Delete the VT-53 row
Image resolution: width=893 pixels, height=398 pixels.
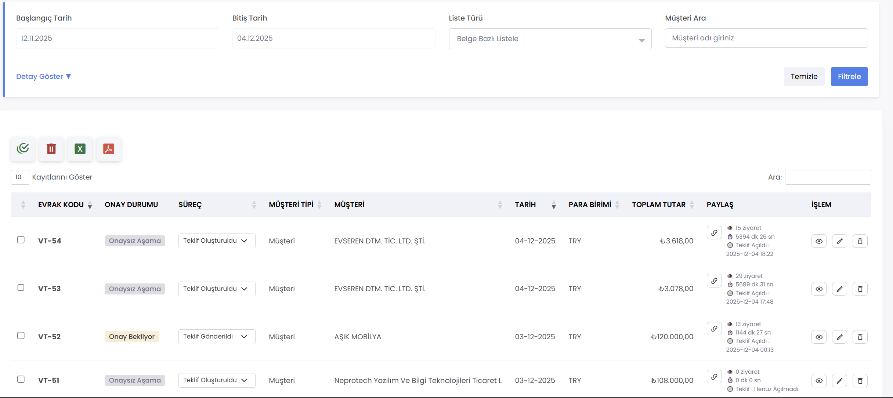click(860, 289)
